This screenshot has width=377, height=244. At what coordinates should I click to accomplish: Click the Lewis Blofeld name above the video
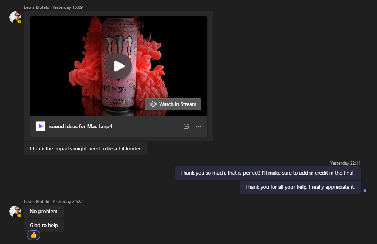point(37,7)
